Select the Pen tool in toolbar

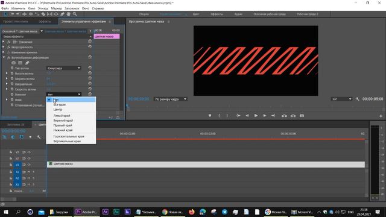(x=62, y=14)
